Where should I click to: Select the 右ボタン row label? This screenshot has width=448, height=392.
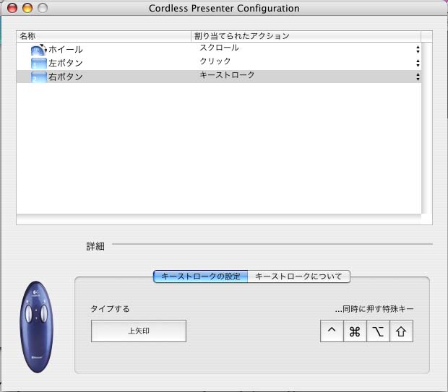66,77
